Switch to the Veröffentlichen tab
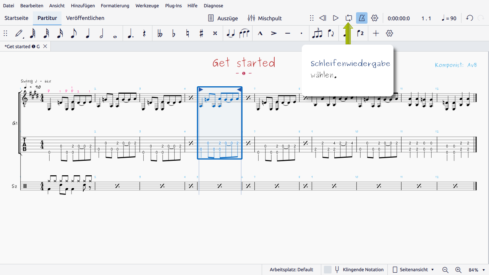Viewport: 489px width, 275px height. pyautogui.click(x=85, y=18)
